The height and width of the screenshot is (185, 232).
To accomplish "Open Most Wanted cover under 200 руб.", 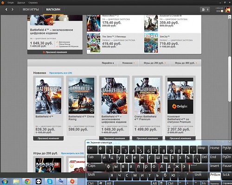I will point(77,165).
